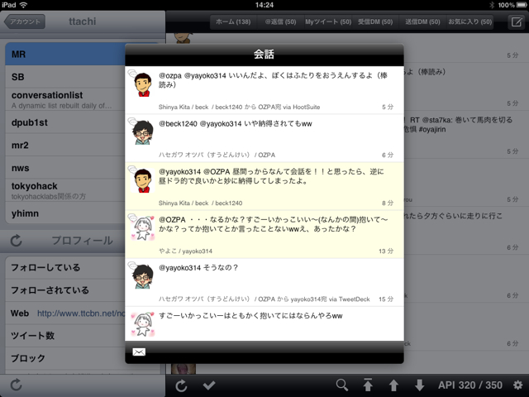Tap the refresh icon beside プロフィール
Viewport: 529px width, 397px height.
pos(17,241)
